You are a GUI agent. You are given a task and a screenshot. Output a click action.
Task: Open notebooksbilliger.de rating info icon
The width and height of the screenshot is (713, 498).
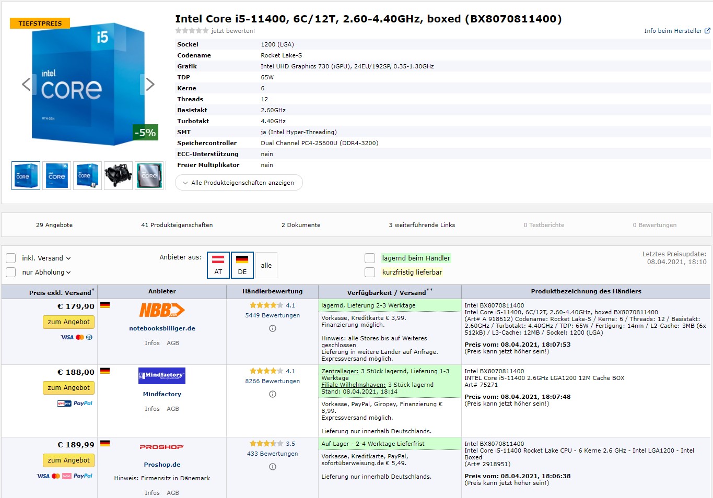(273, 328)
